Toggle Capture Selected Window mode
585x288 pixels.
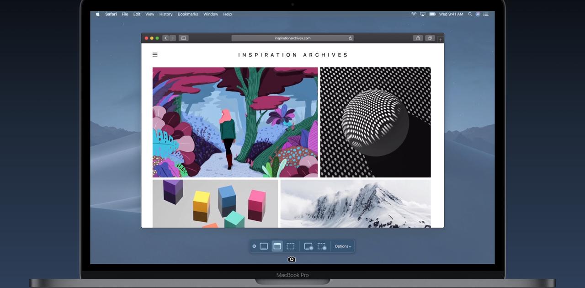pyautogui.click(x=277, y=246)
